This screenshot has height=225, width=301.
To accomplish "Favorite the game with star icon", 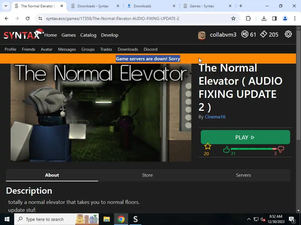I will [208, 146].
